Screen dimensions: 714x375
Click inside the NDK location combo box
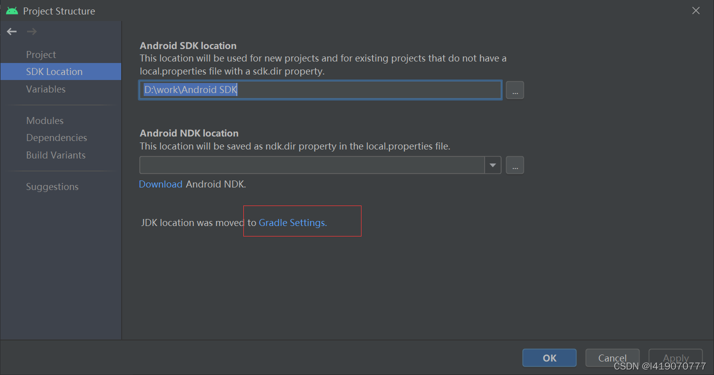pos(312,165)
